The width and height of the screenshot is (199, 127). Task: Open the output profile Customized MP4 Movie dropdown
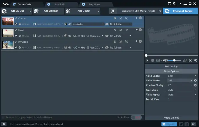135,11
